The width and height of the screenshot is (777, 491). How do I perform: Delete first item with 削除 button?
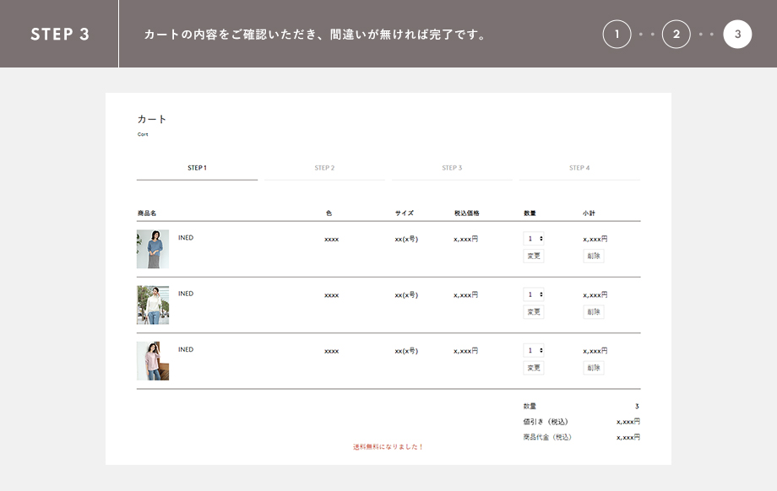(594, 256)
